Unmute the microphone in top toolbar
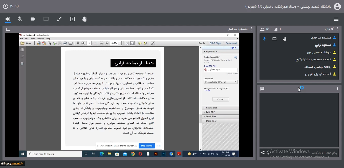344x168 pixels. click(x=20, y=19)
